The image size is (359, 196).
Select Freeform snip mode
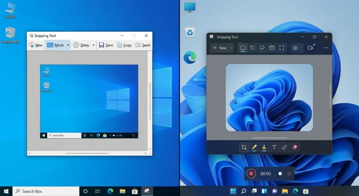[262, 48]
